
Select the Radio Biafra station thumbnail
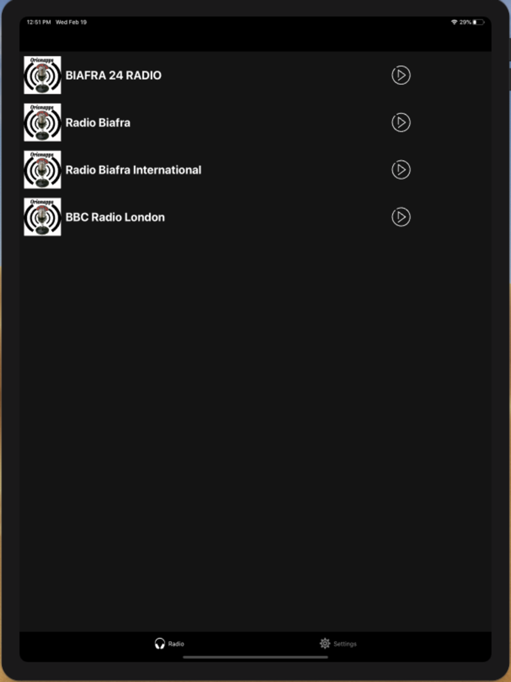[x=42, y=123]
